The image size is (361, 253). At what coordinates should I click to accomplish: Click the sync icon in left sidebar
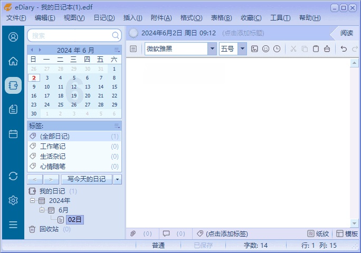(x=13, y=176)
